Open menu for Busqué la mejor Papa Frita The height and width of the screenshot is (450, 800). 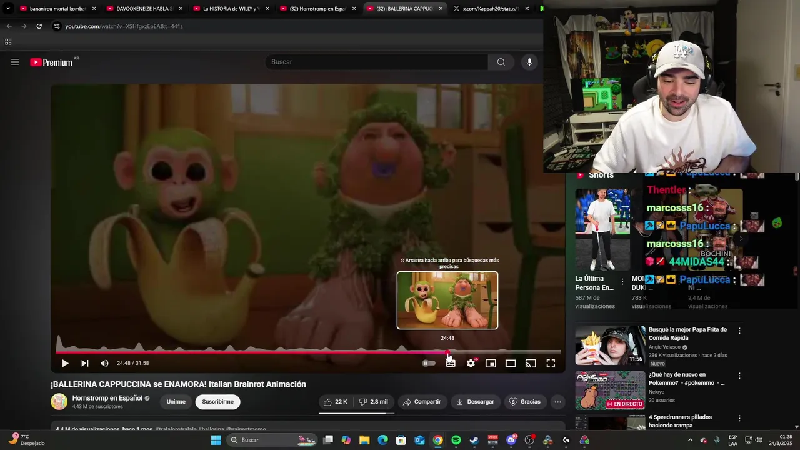coord(739,331)
